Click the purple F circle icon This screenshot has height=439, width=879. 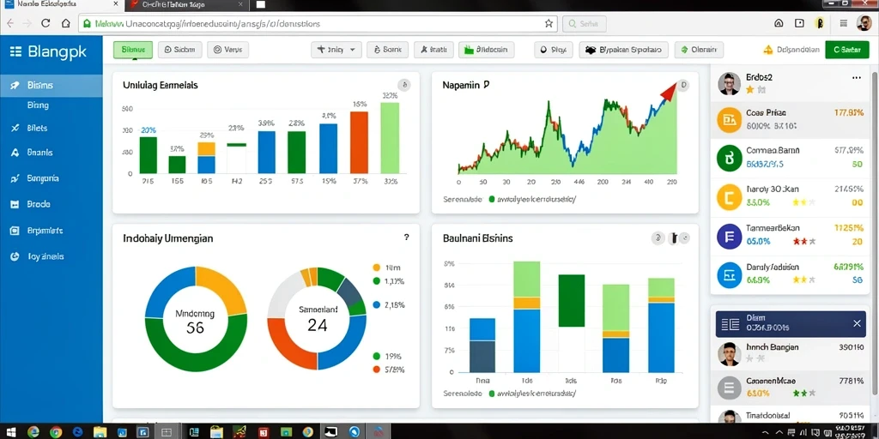point(730,236)
